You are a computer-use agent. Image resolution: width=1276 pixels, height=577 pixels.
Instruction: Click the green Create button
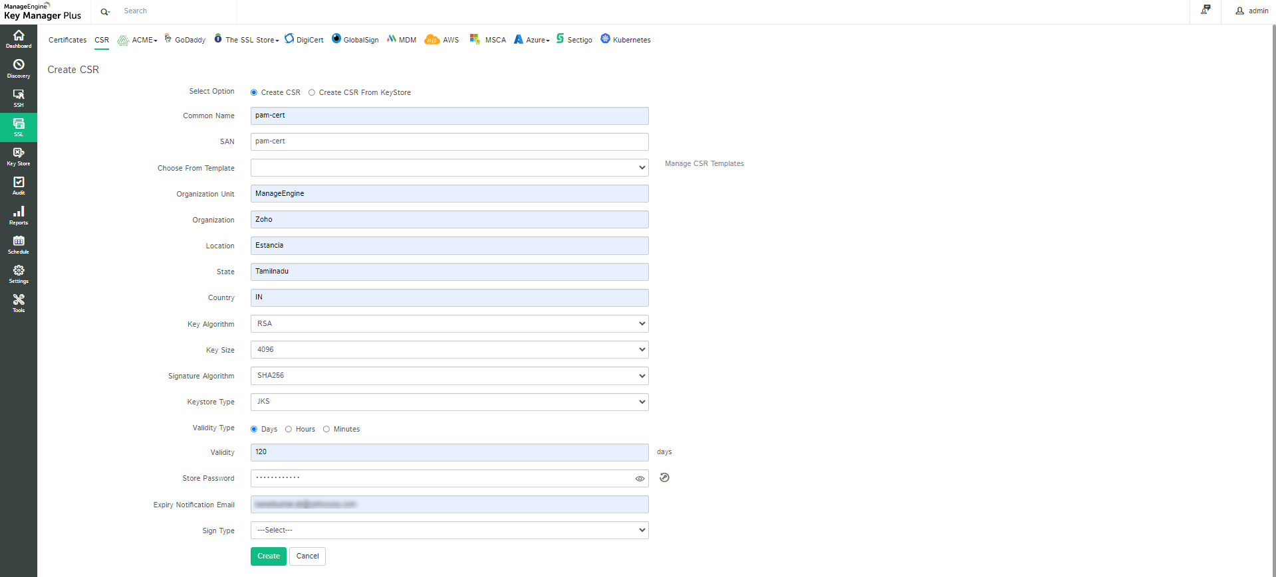(x=269, y=556)
